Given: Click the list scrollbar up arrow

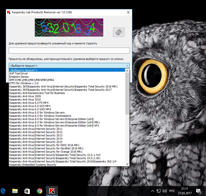Looking at the screenshot, I should pyautogui.click(x=127, y=71).
